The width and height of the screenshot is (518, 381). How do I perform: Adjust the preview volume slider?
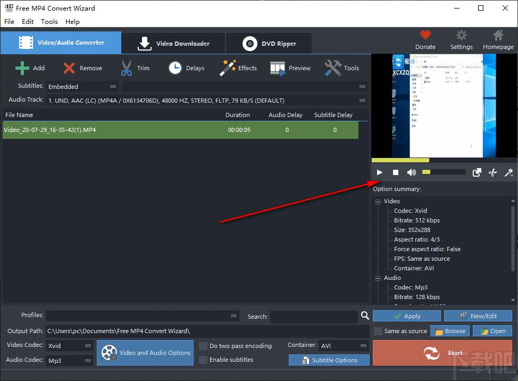point(444,172)
